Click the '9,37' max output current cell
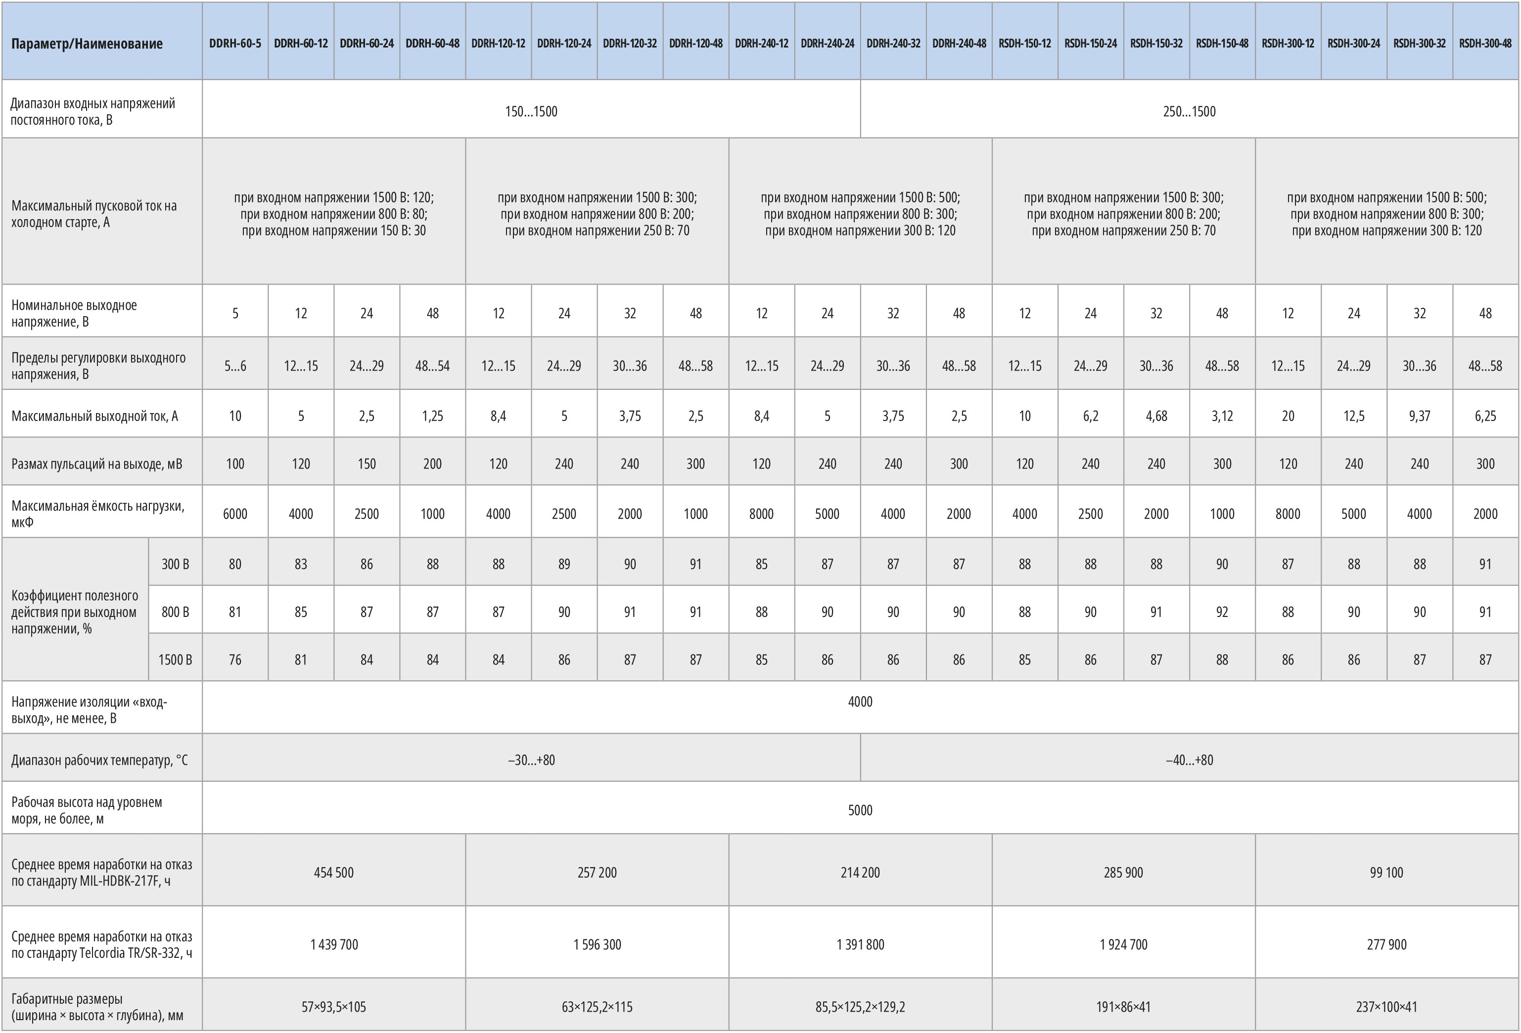 (x=1420, y=413)
